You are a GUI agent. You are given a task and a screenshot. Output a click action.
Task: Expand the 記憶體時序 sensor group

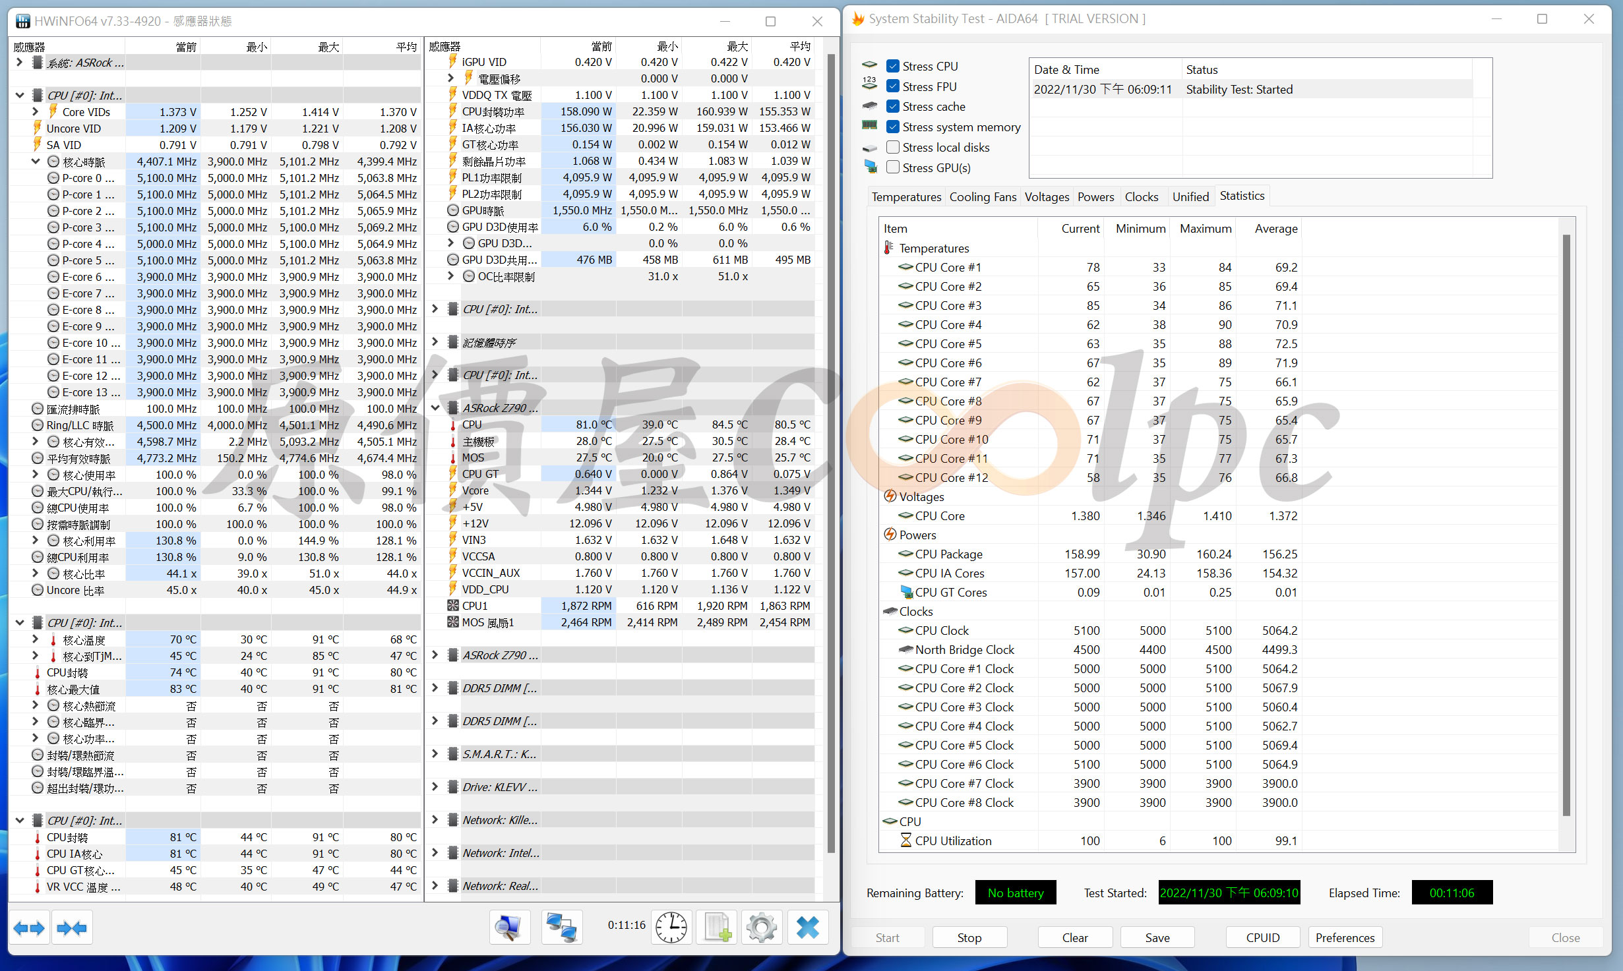coord(435,342)
